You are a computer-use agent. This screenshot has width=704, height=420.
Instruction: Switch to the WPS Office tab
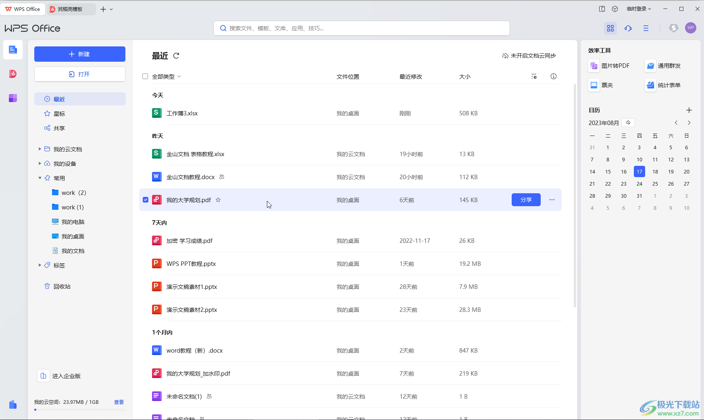click(x=23, y=9)
